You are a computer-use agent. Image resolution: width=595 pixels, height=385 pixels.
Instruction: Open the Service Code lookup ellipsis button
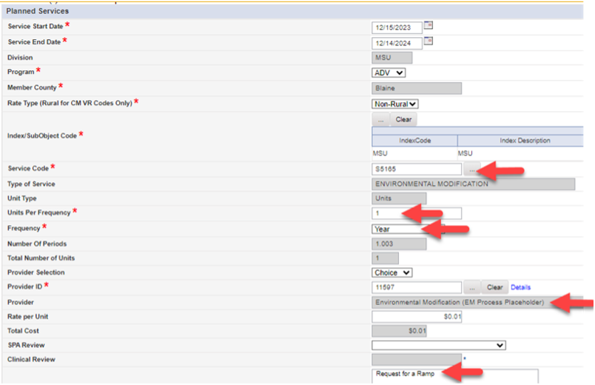(x=471, y=170)
